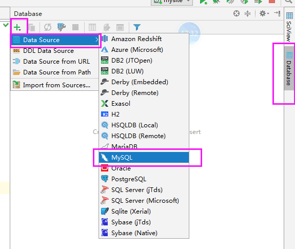
Task: Click the collapse all icon in header
Action: tap(247, 13)
